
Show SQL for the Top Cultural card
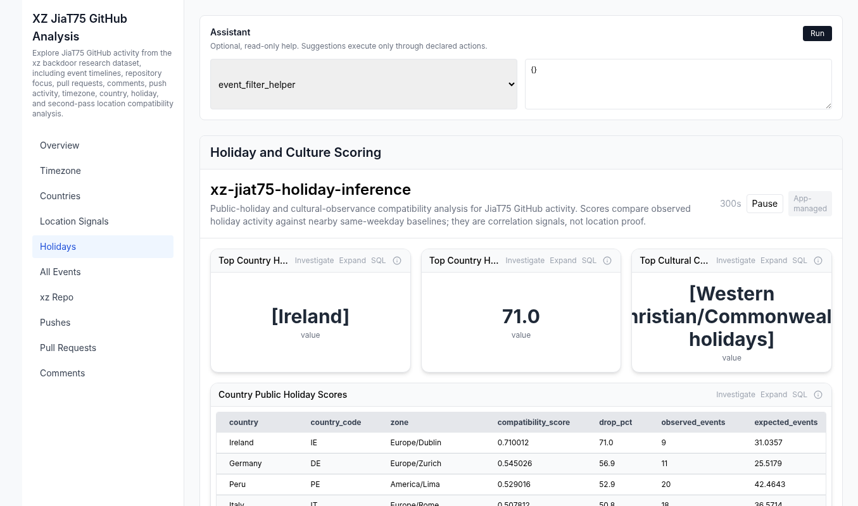click(800, 261)
